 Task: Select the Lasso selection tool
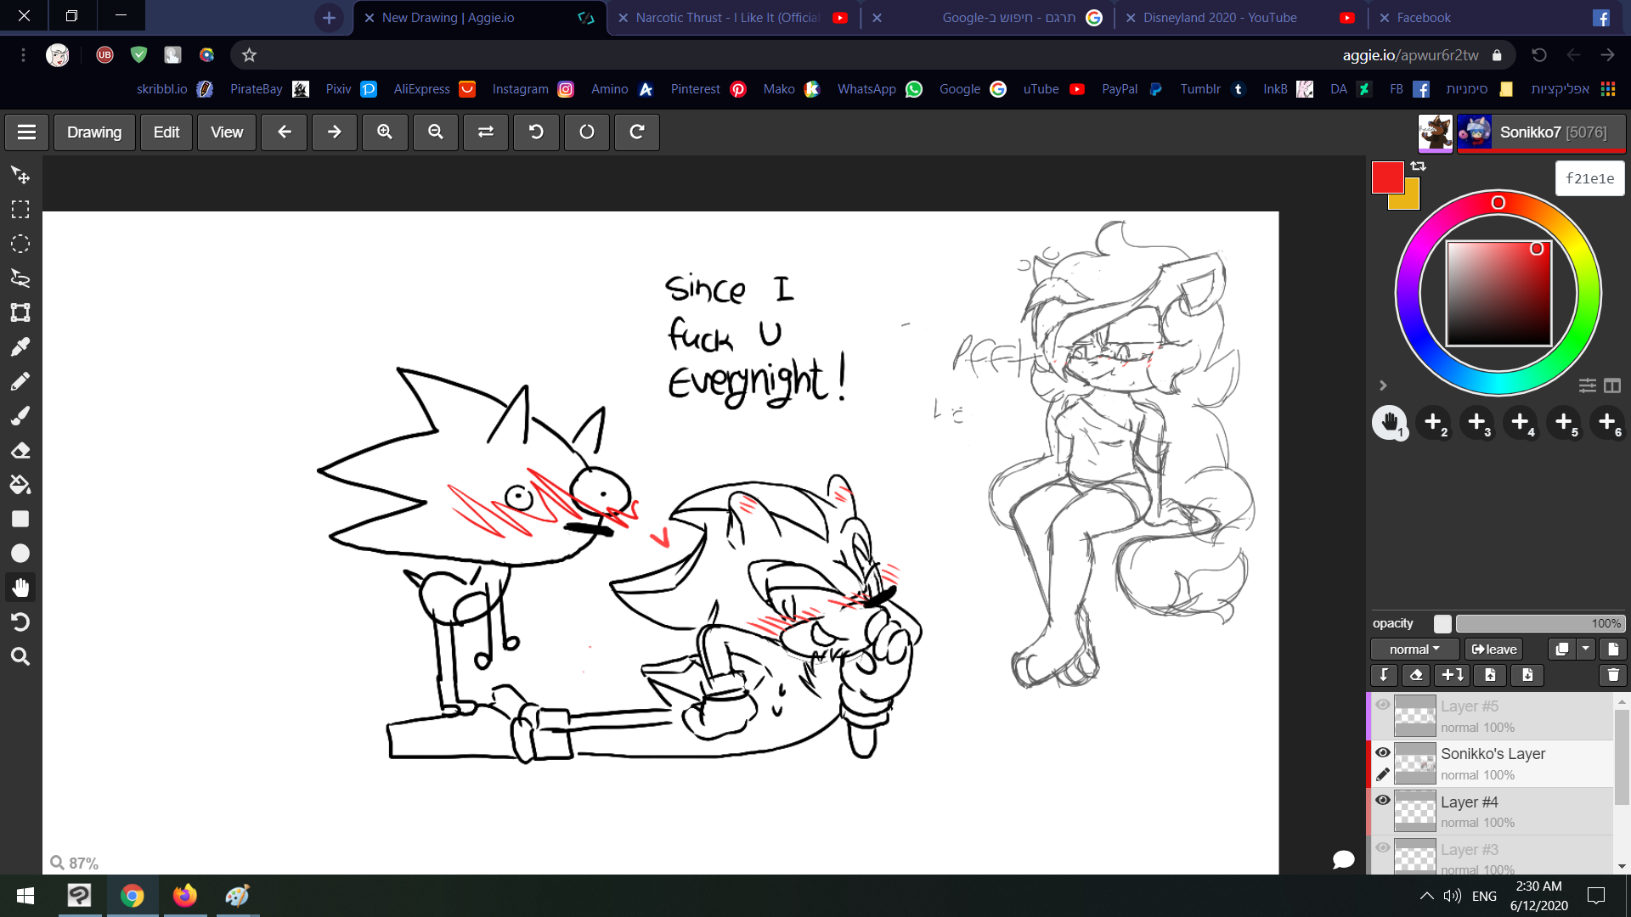[20, 278]
